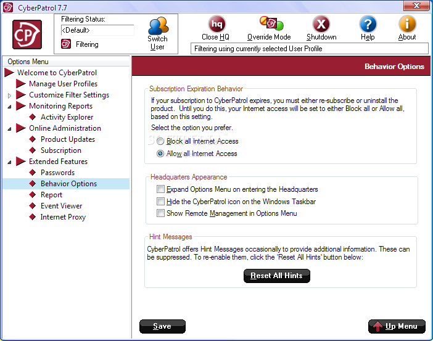
Task: Enable Show Remote Management in Options Menu
Action: pos(160,213)
